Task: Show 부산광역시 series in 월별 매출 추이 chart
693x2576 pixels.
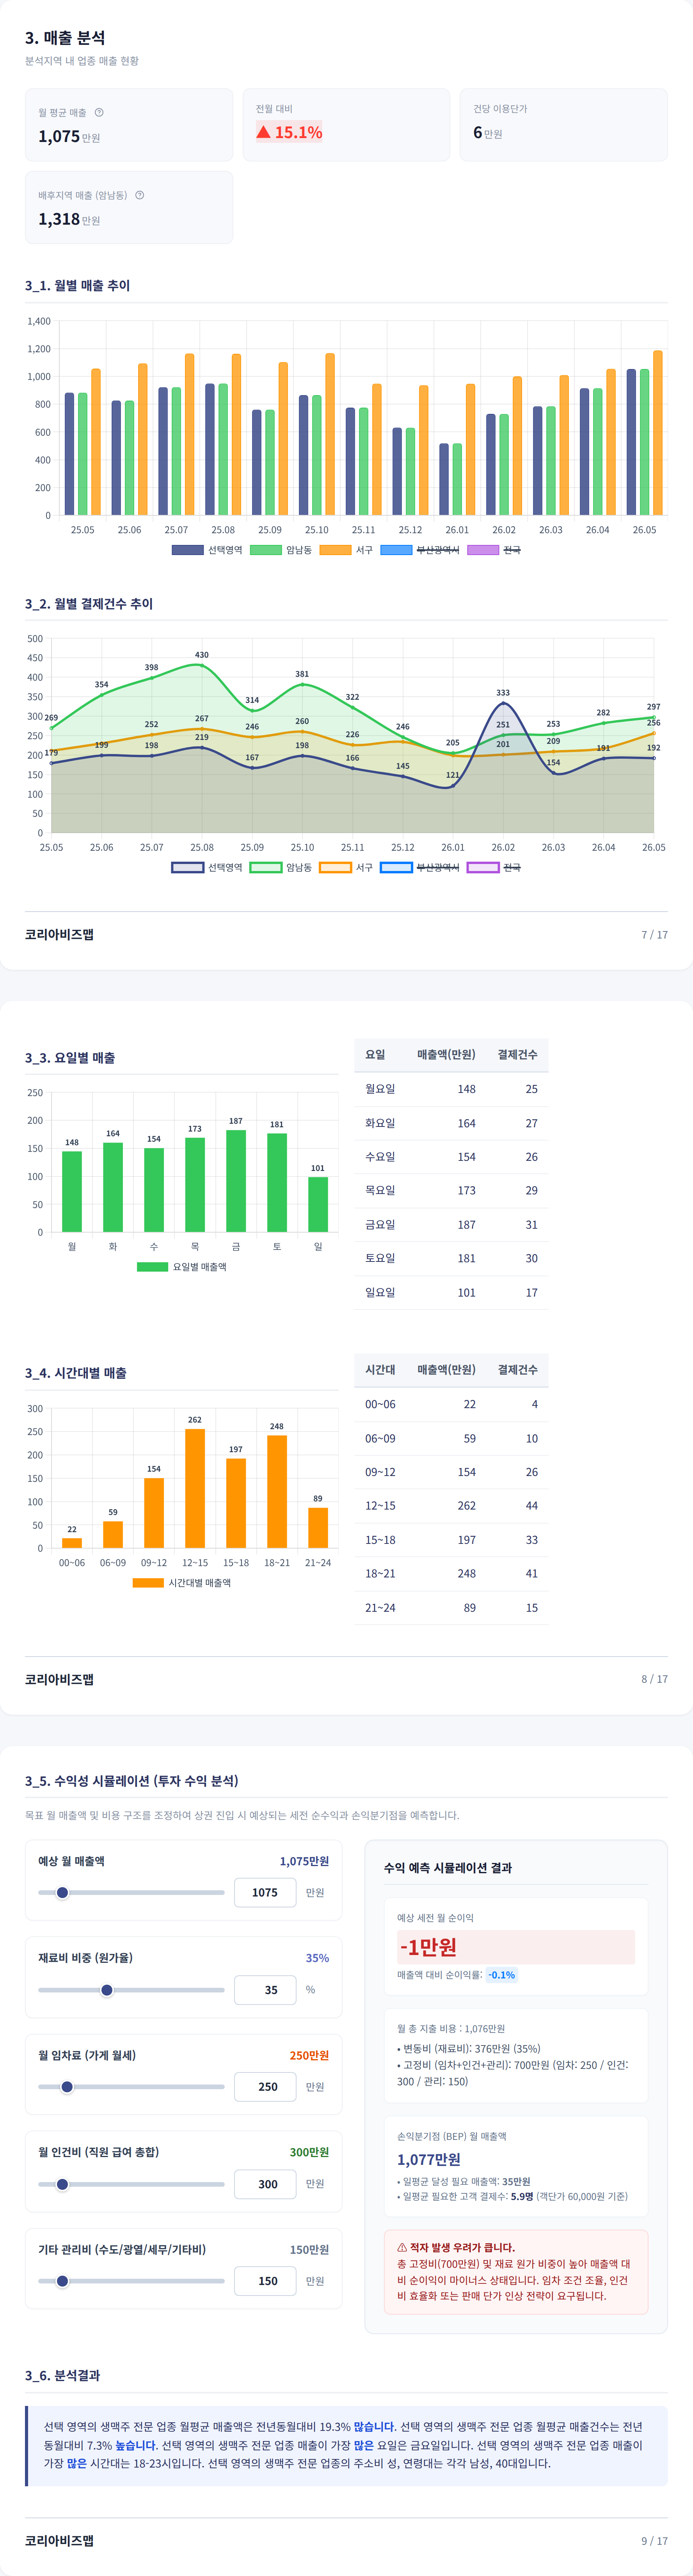Action: point(420,550)
